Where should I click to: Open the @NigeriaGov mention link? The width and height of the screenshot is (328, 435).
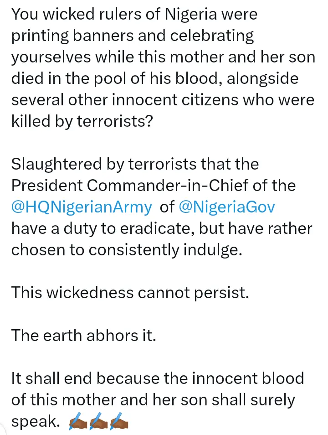[227, 207]
